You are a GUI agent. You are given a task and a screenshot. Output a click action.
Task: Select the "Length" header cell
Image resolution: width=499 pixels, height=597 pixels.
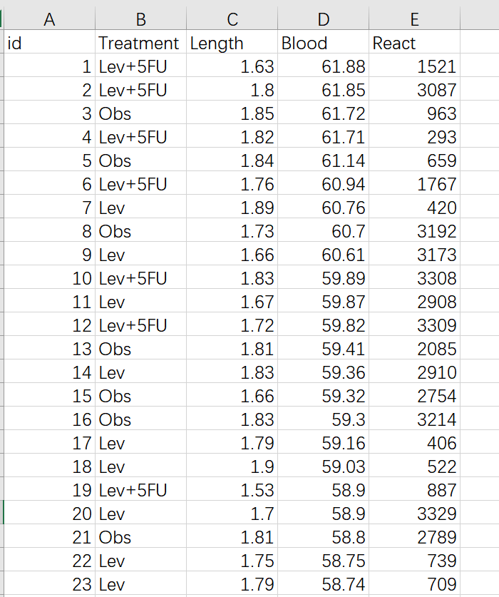(217, 43)
